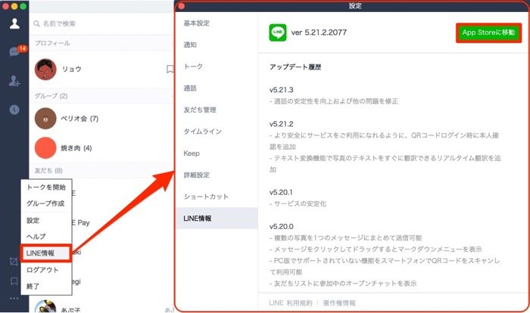
Task: Click the v5.21.3 version entry
Action: point(281,90)
